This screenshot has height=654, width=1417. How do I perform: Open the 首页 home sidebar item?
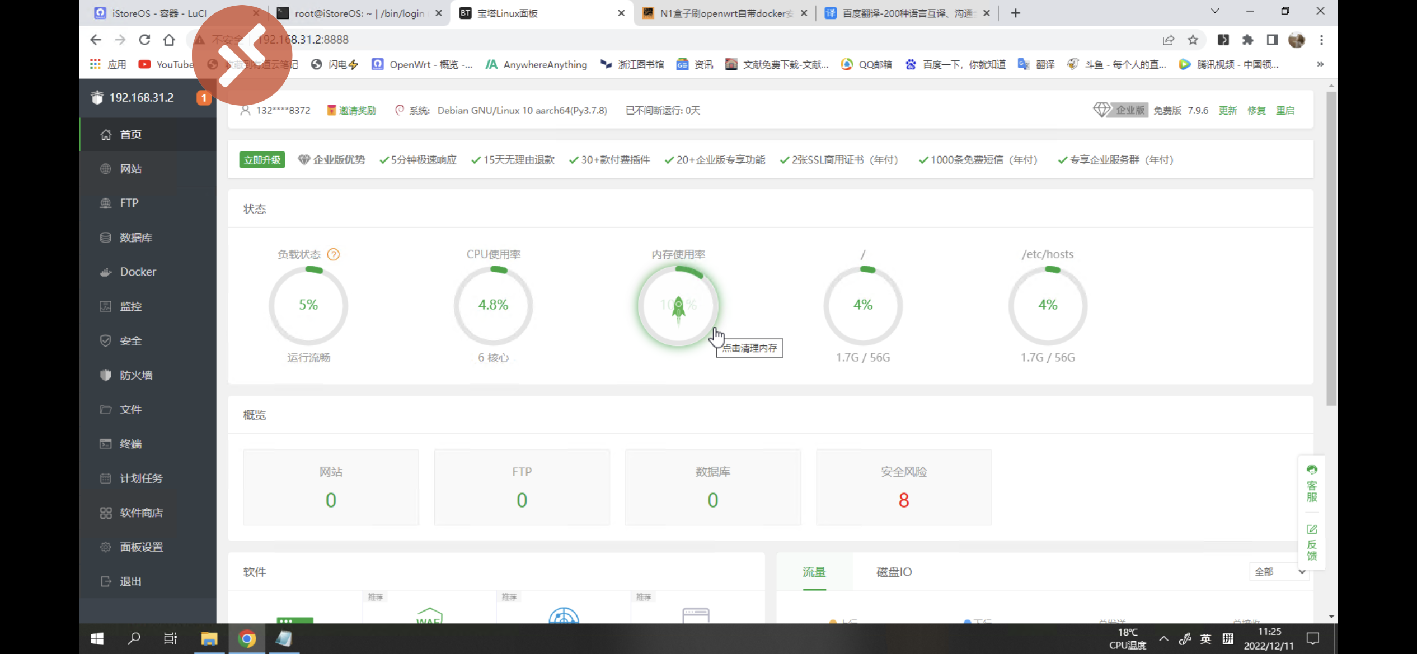click(x=148, y=134)
